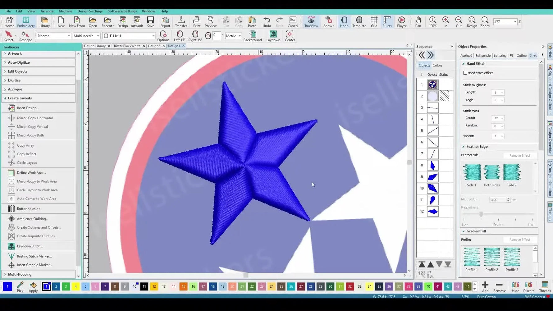
Task: Select object 8 in the Sequence list
Action: point(432,165)
